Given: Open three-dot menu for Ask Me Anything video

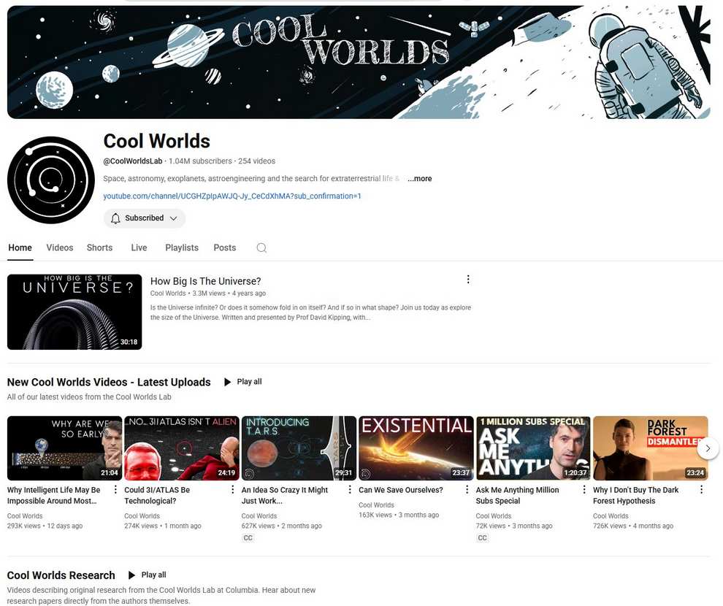Looking at the screenshot, I should click(x=584, y=490).
